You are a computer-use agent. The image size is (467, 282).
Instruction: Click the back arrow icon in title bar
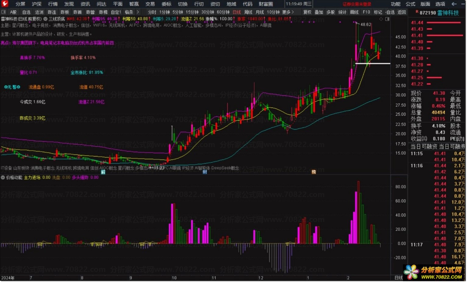[x=454, y=4]
